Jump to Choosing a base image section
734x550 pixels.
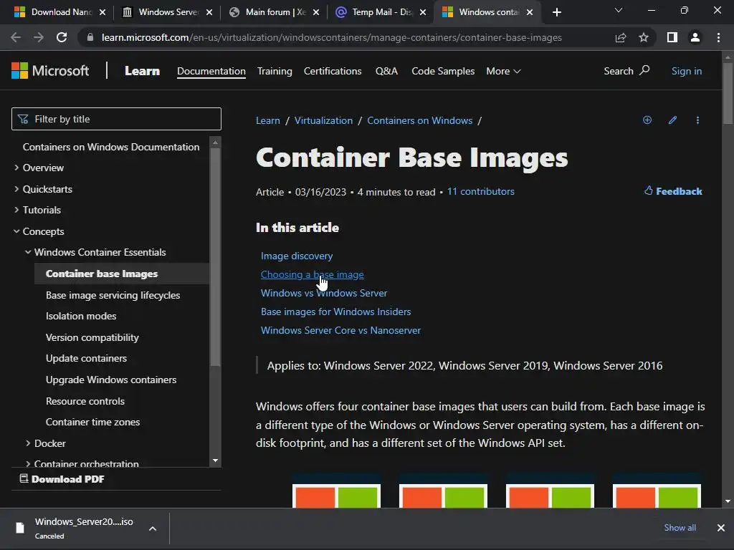(x=313, y=274)
